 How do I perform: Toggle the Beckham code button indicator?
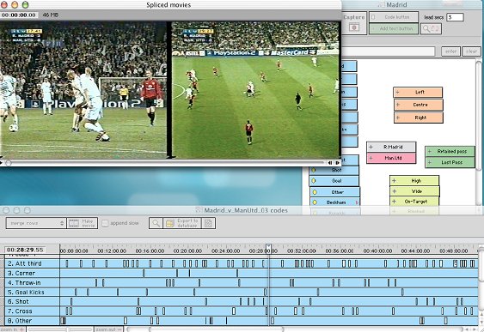point(315,202)
